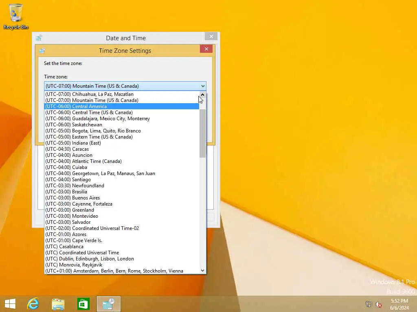The height and width of the screenshot is (312, 417).
Task: Pick (UTC-04:30) Caracas
Action: [122, 149]
